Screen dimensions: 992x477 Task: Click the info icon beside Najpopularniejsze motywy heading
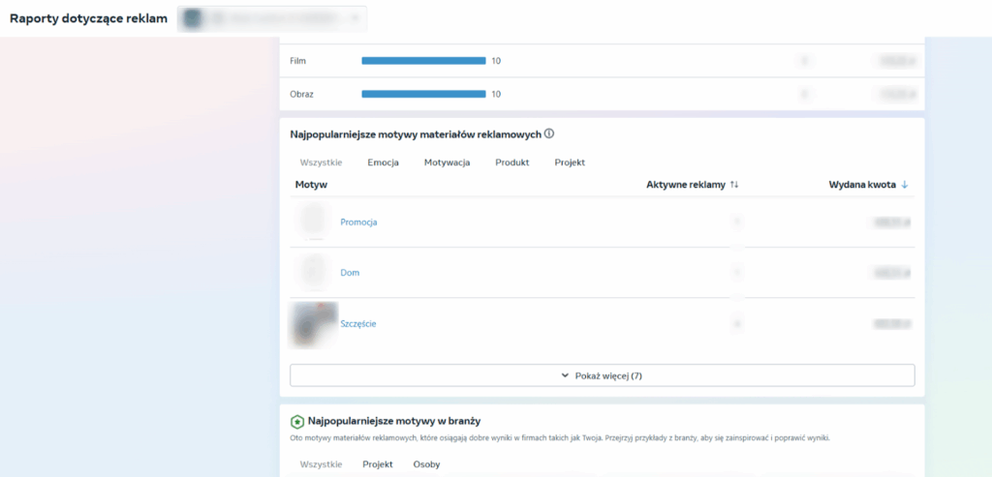[x=549, y=134]
